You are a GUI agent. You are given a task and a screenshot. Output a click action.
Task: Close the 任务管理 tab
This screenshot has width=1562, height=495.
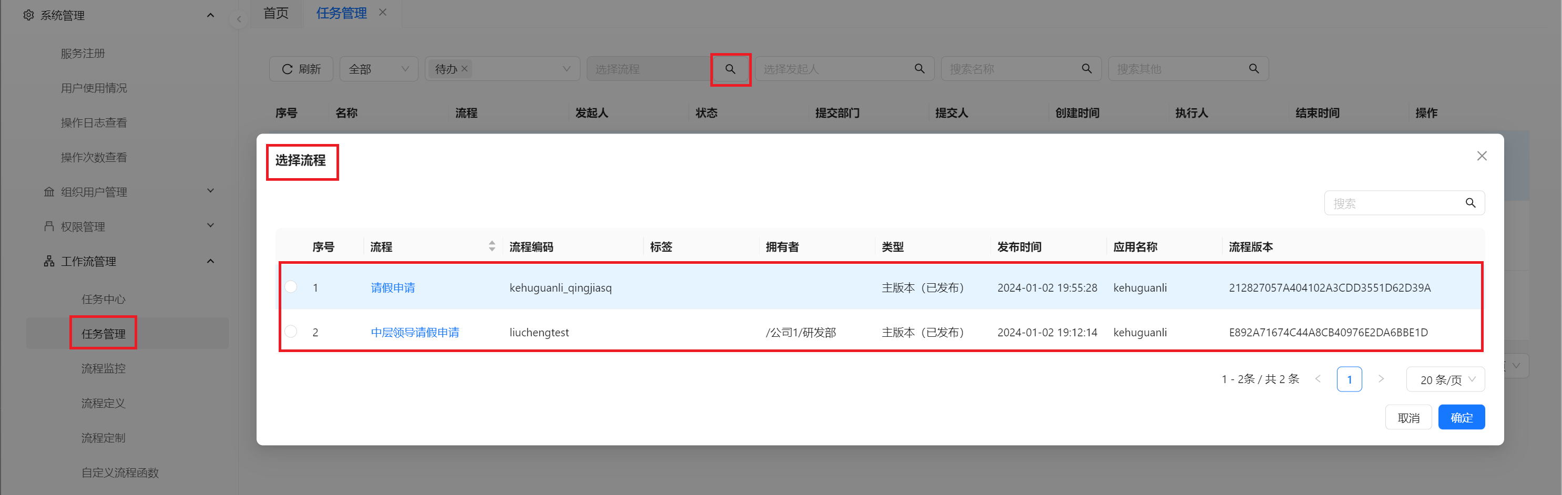click(383, 12)
